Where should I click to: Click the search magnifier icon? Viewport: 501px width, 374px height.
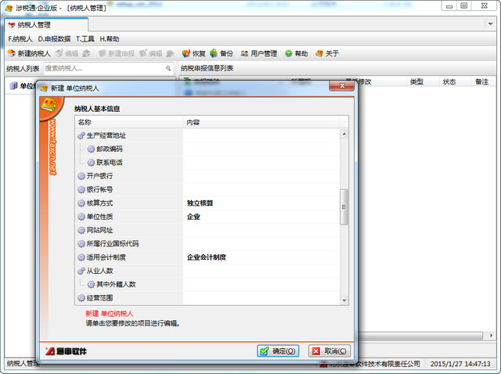pyautogui.click(x=168, y=68)
